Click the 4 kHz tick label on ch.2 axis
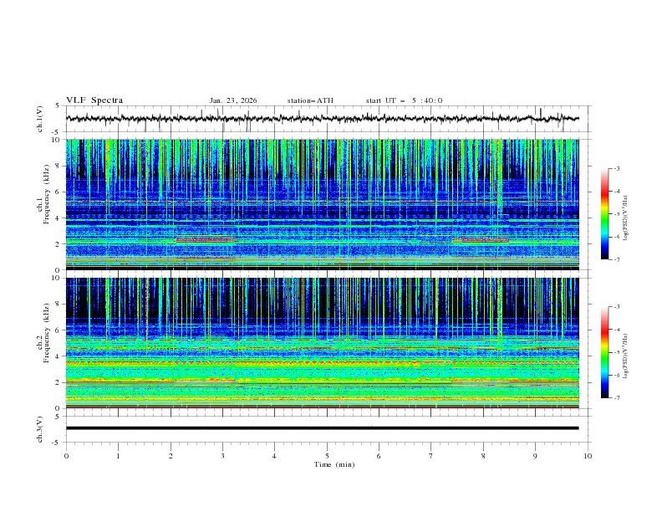 (x=57, y=356)
